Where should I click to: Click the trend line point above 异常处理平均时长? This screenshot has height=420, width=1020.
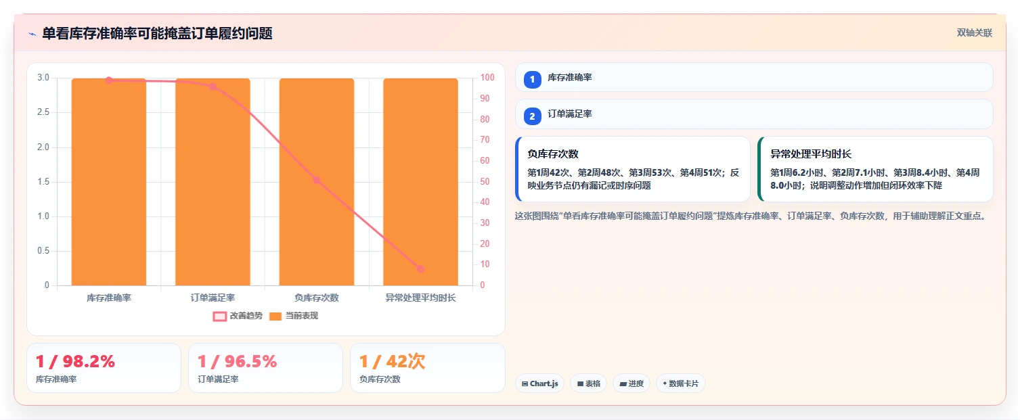[x=420, y=269]
